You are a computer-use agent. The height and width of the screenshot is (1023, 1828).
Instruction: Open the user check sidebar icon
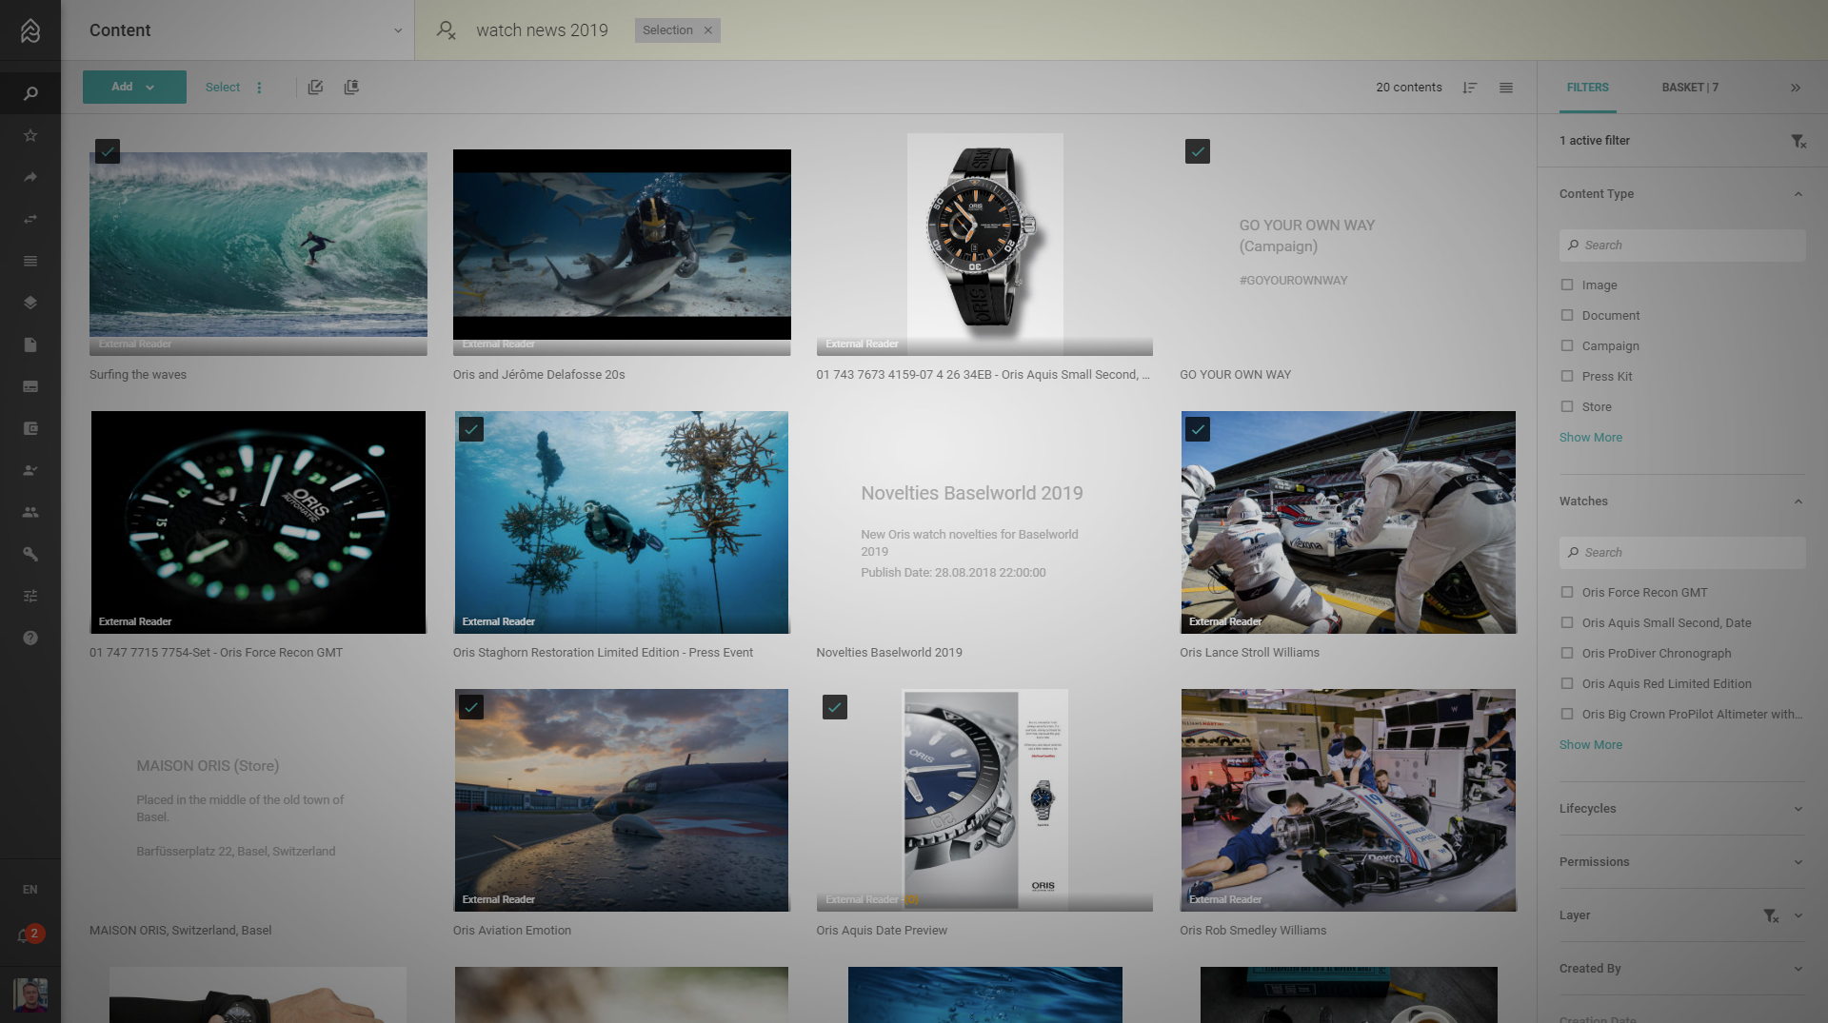tap(30, 470)
